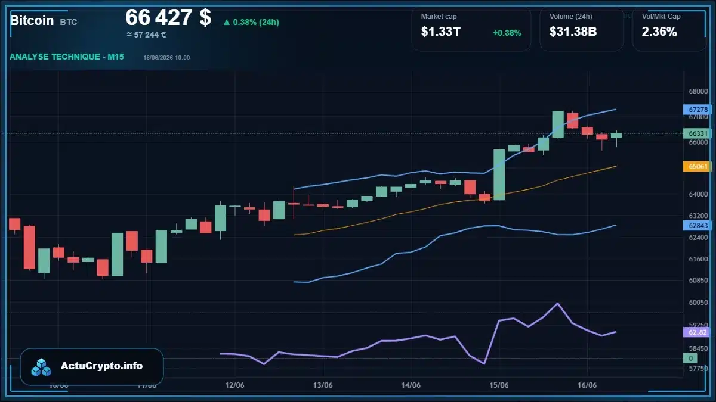Screen dimensions: 716x402
Task: Click the 57750 price axis label
Action: click(x=698, y=369)
